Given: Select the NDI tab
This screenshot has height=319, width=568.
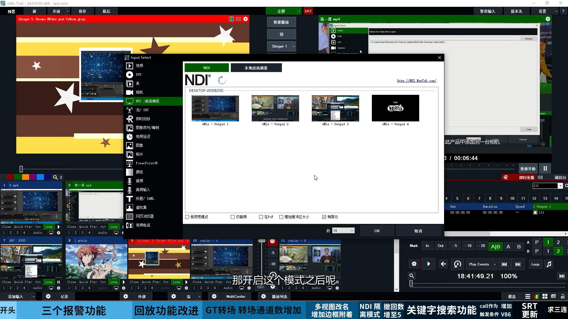Looking at the screenshot, I should point(206,68).
